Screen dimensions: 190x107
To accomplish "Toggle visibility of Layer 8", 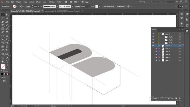I will (153, 34).
